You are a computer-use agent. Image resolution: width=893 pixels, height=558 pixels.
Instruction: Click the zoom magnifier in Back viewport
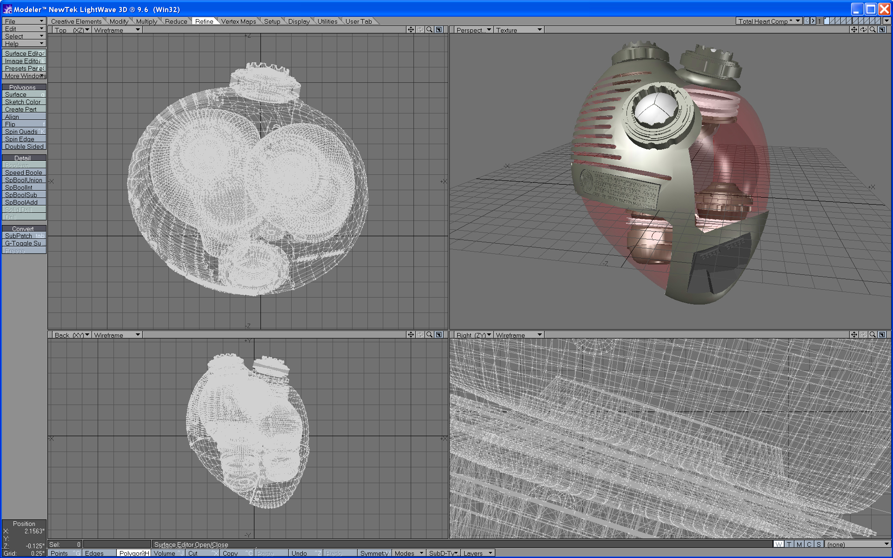(x=429, y=335)
